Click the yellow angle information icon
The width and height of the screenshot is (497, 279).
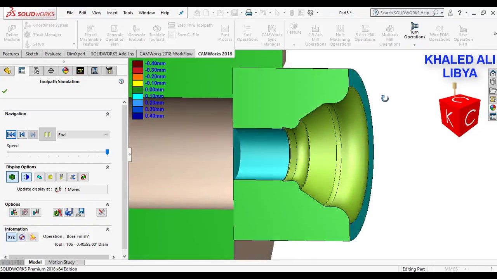click(33, 237)
